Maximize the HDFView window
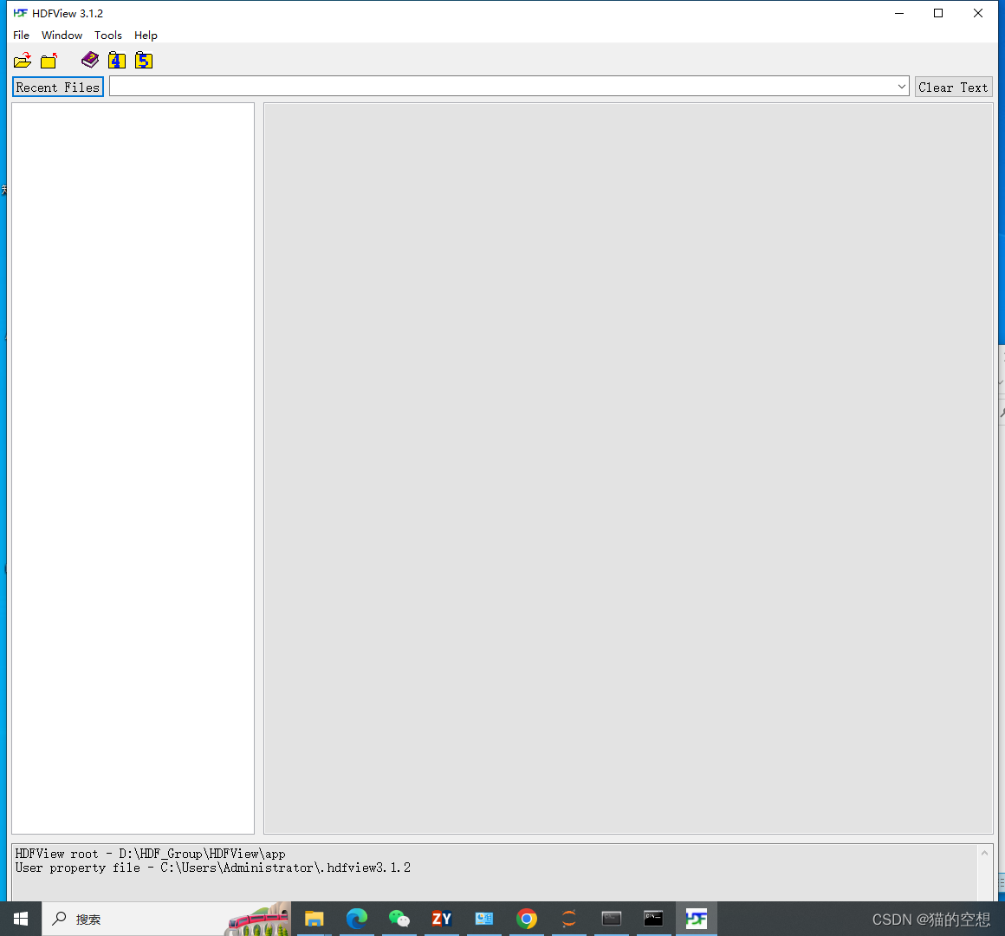Image resolution: width=1005 pixels, height=936 pixels. (938, 13)
